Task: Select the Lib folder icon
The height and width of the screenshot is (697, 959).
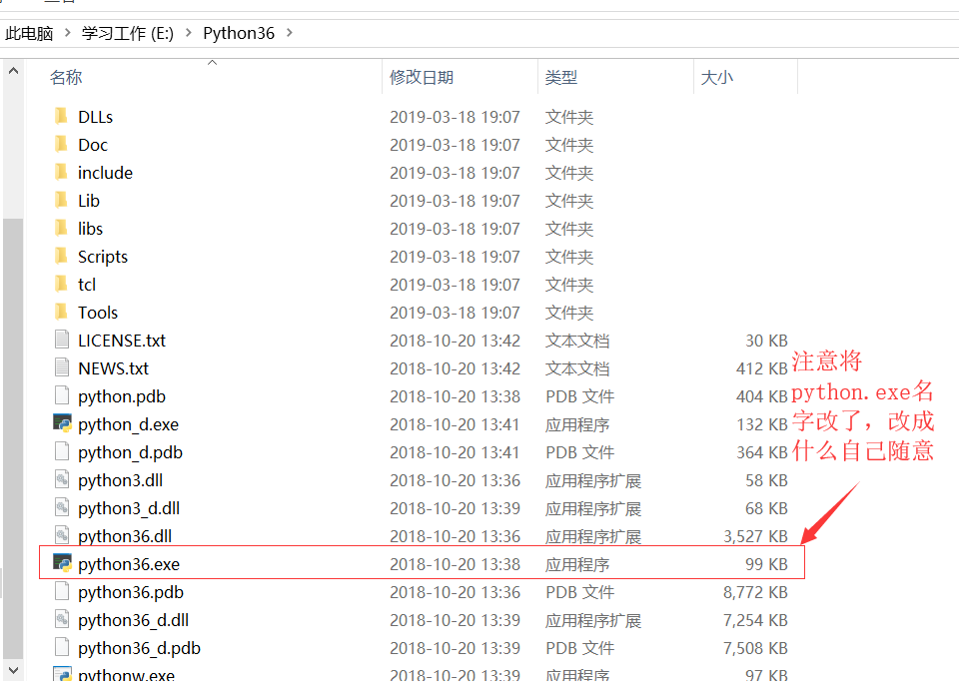Action: click(x=61, y=200)
